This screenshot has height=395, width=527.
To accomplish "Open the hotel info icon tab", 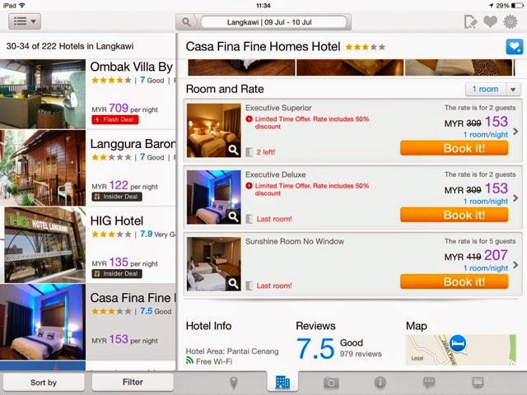I will (x=380, y=382).
